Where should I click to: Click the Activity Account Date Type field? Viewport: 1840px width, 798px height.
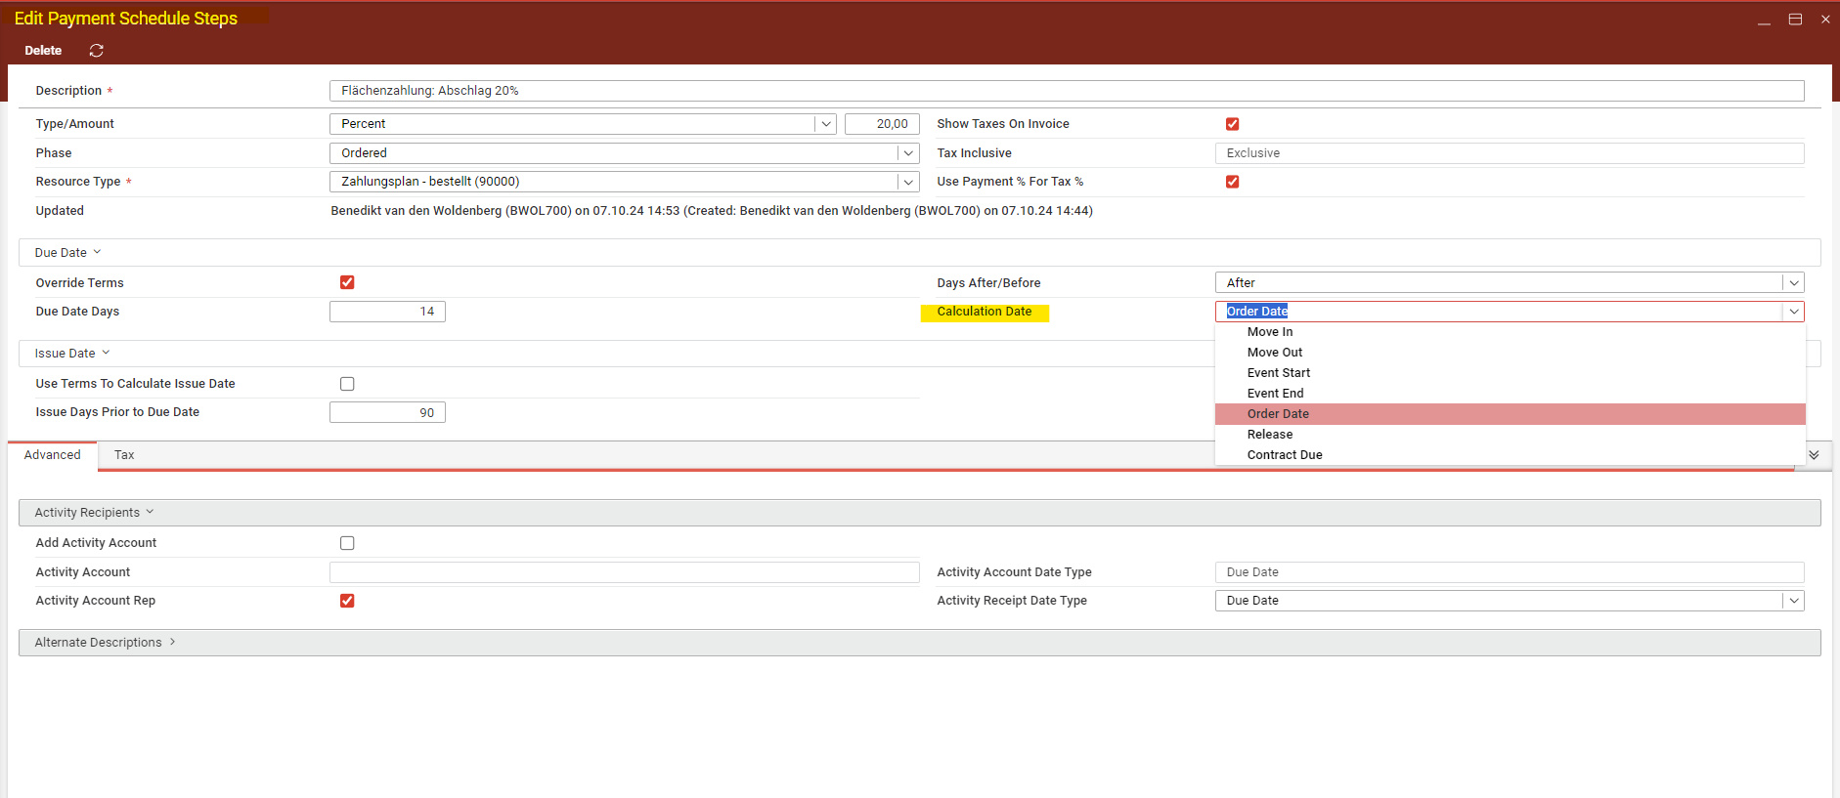pyautogui.click(x=1510, y=572)
